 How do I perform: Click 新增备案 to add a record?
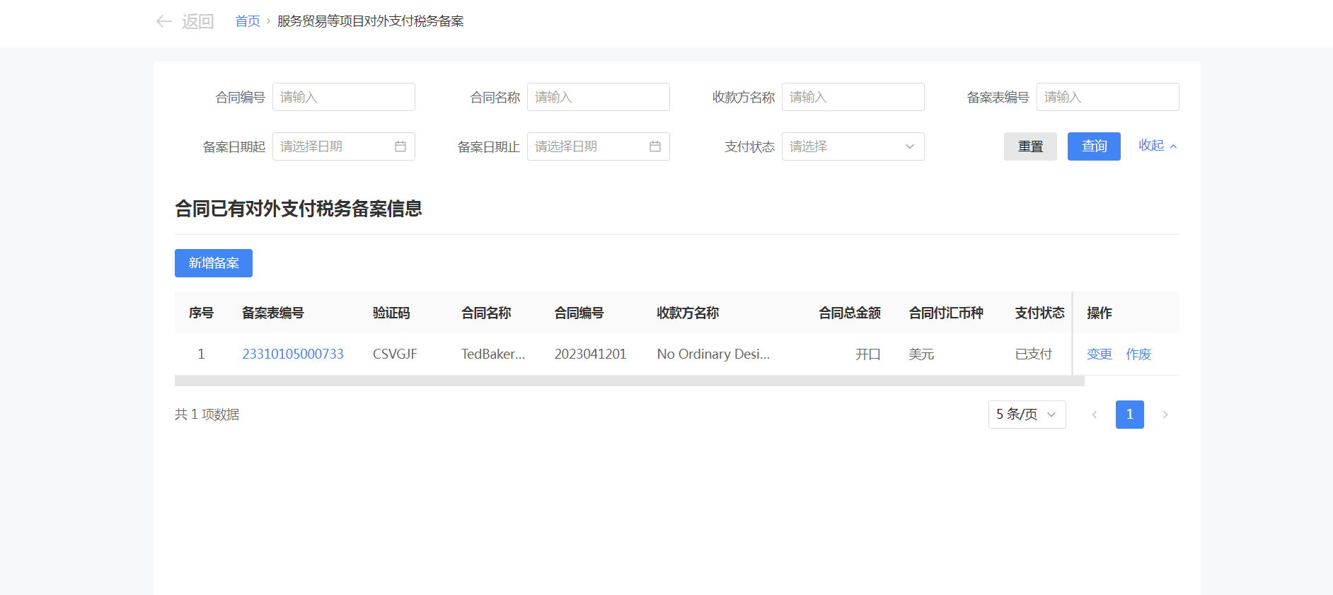coord(214,263)
